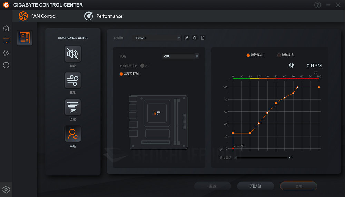Choose the silent (靜音) fan mode icon

pyautogui.click(x=73, y=54)
